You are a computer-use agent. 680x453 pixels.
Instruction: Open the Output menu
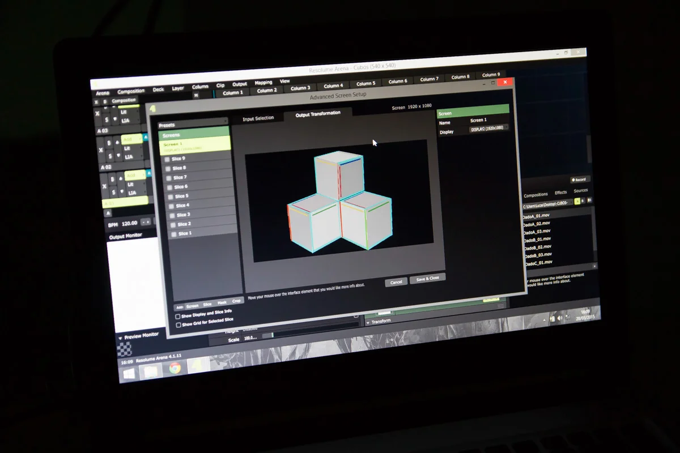240,84
